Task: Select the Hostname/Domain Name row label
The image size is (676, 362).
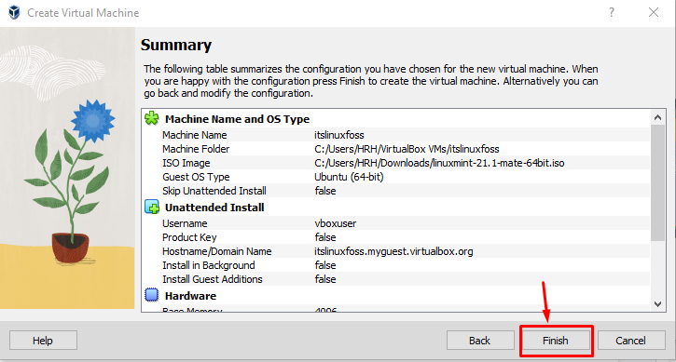Action: point(217,251)
